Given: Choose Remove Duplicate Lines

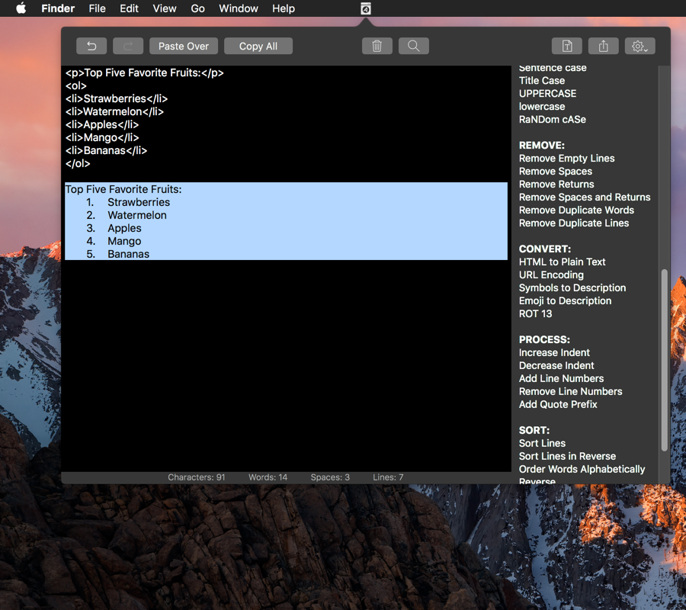Looking at the screenshot, I should (x=573, y=223).
